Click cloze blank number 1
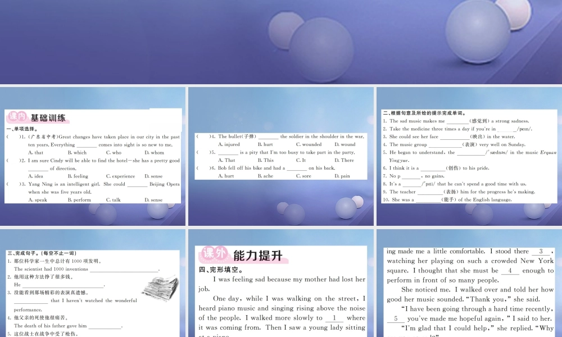562x337 pixels. pyautogui.click(x=334, y=318)
